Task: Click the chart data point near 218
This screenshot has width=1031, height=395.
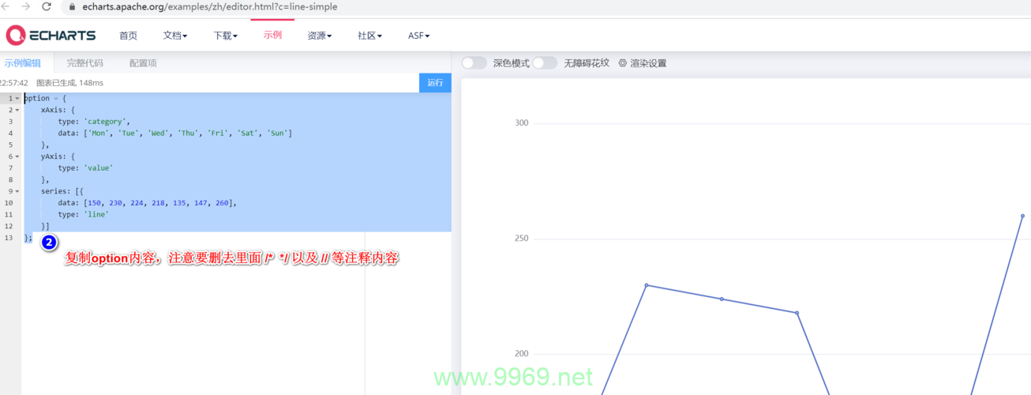Action: pyautogui.click(x=797, y=313)
